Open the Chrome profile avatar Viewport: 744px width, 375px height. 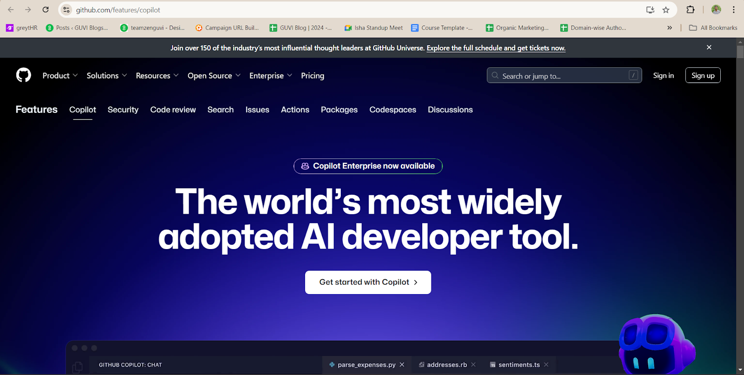pyautogui.click(x=716, y=10)
